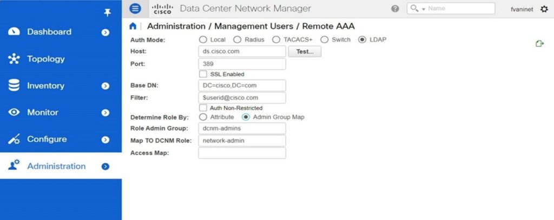Click the Inventory database icon
This screenshot has height=220, width=554.
pyautogui.click(x=14, y=85)
